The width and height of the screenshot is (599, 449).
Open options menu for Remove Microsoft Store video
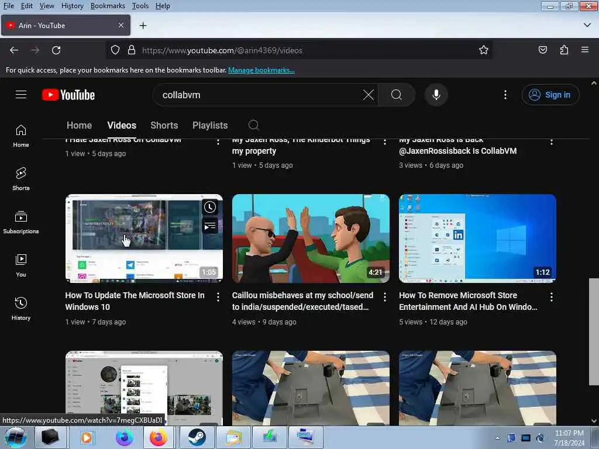[x=551, y=296]
